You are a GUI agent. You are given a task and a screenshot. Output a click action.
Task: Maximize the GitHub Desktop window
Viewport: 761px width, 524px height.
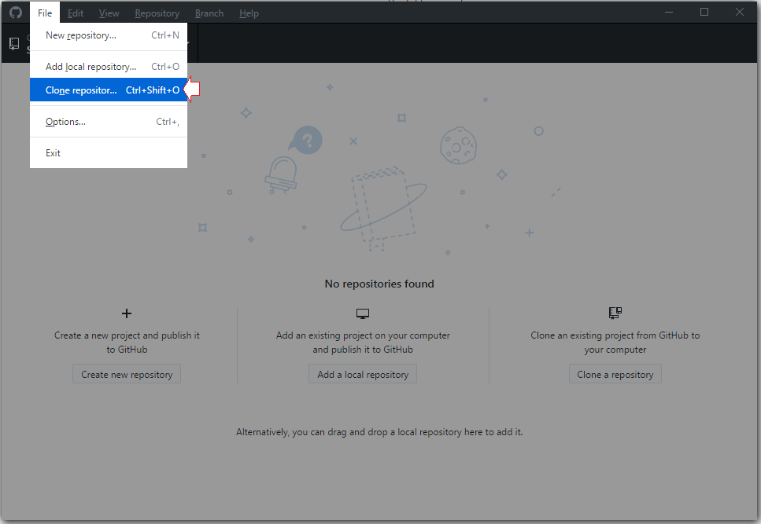coord(704,12)
